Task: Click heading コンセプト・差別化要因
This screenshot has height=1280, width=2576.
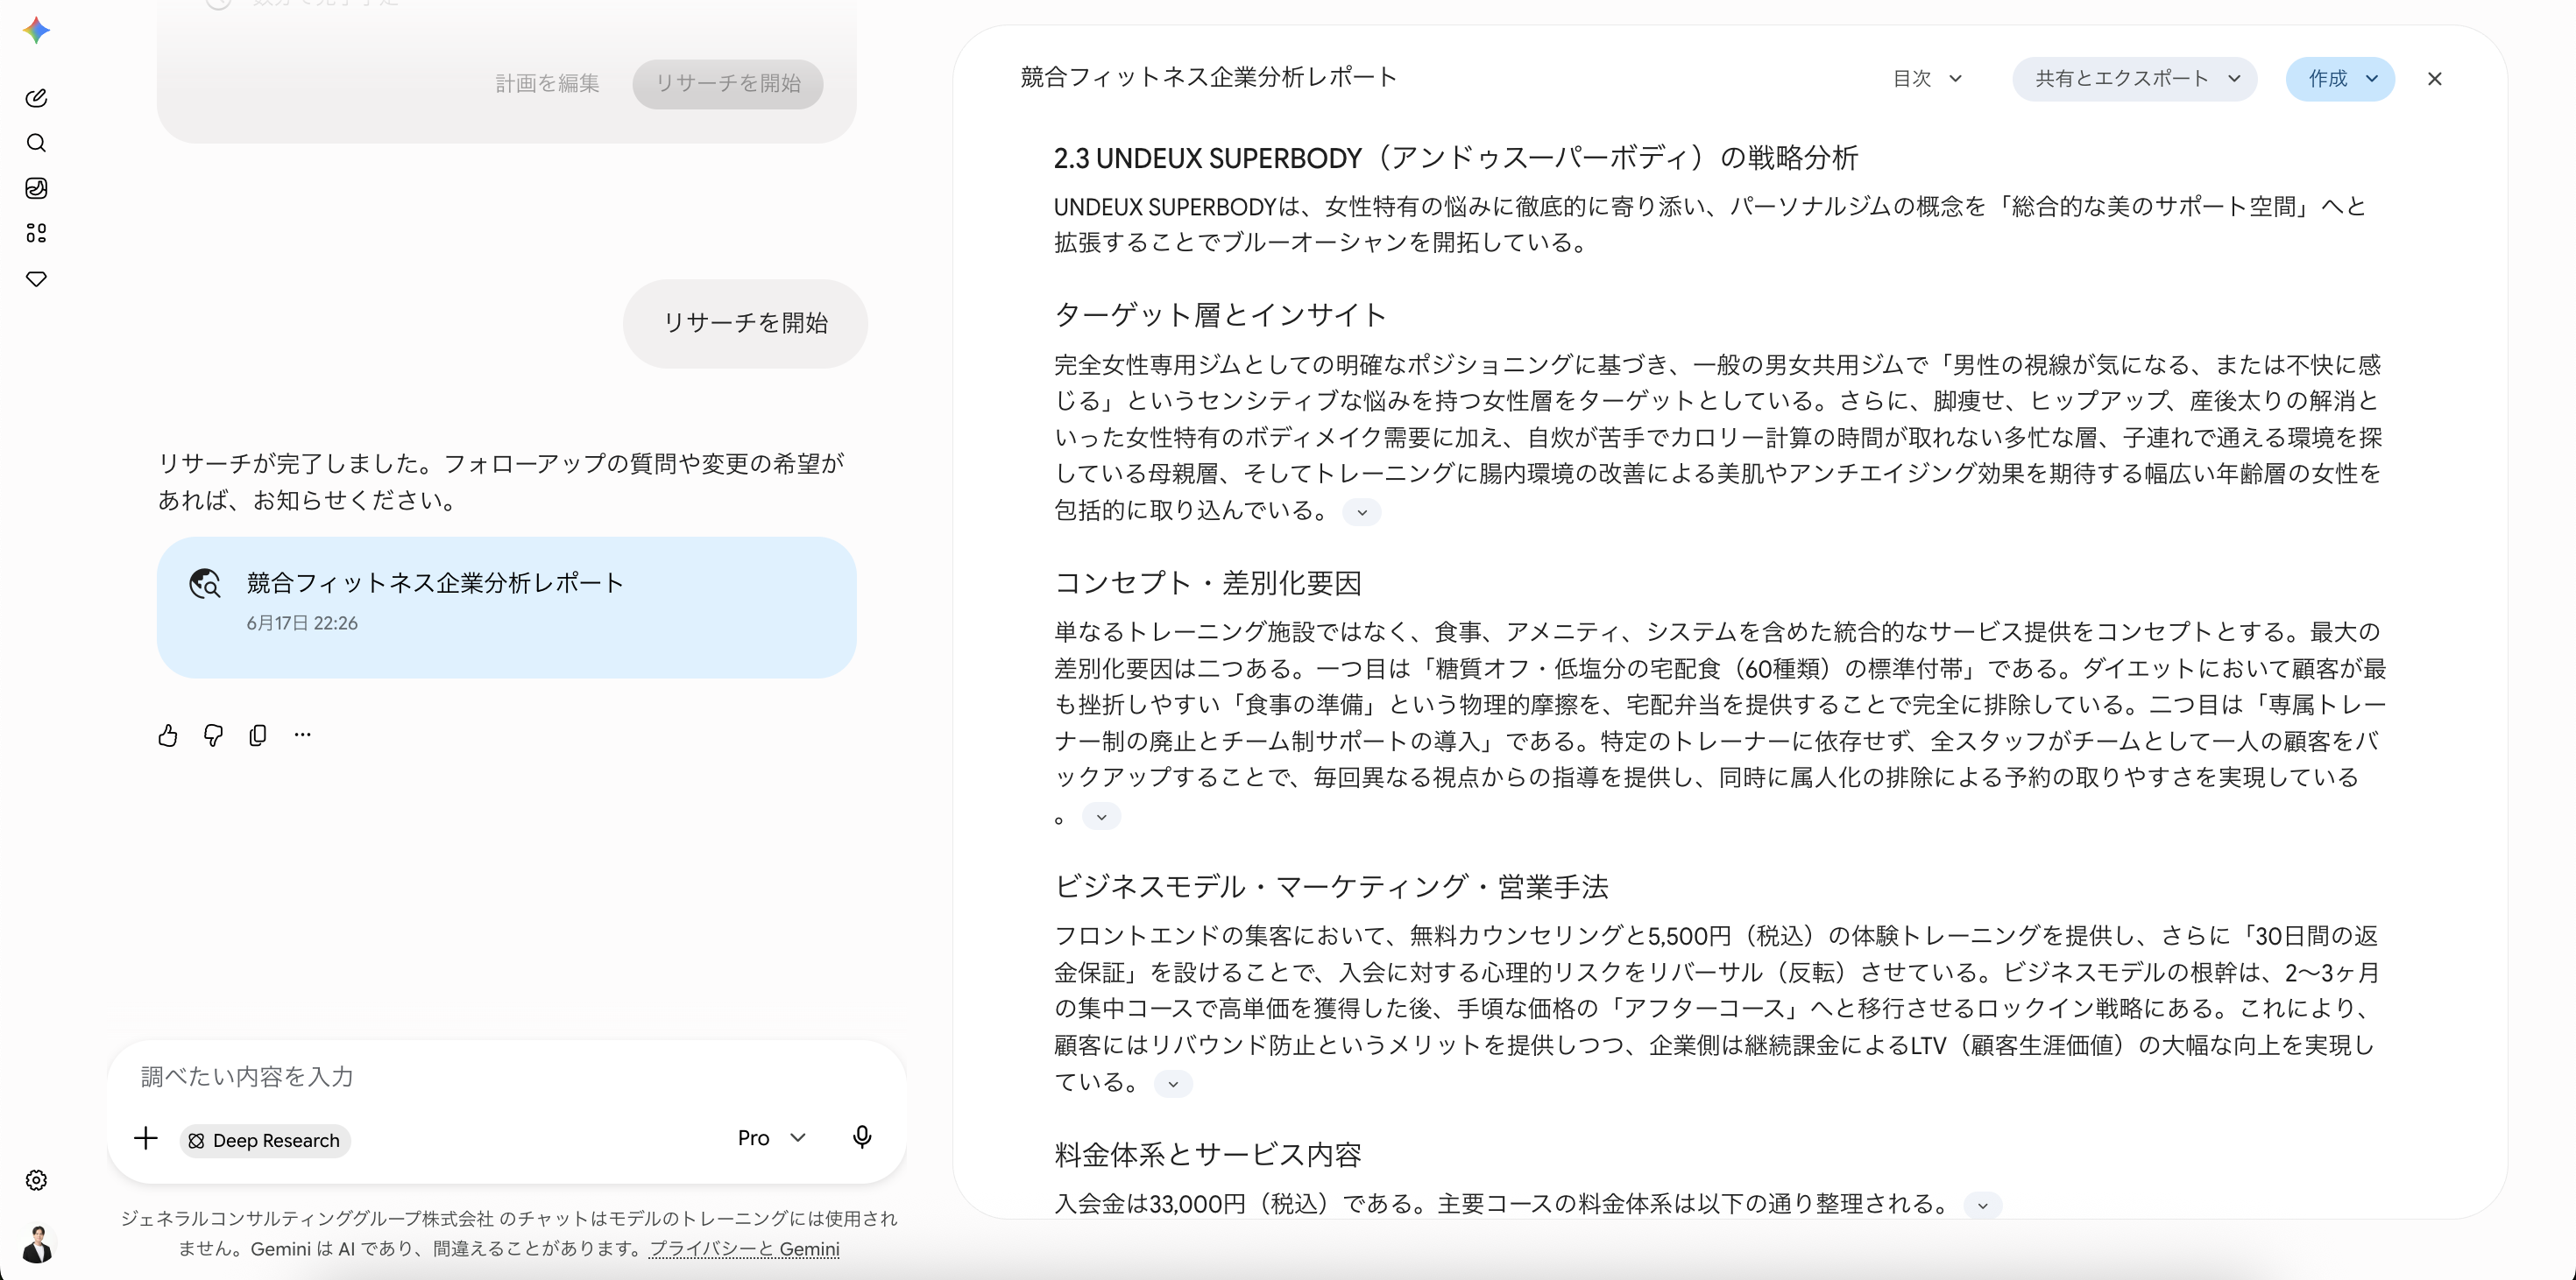Action: coord(1208,584)
